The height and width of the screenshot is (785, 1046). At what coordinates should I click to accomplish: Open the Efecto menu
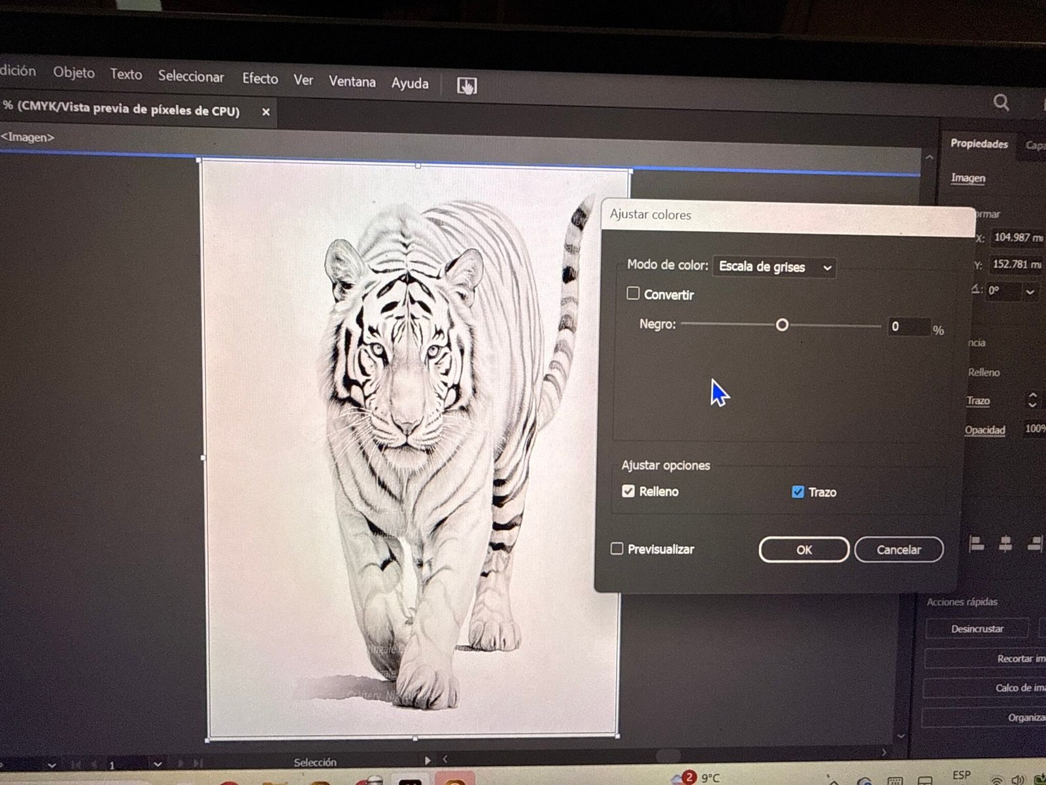tap(260, 78)
